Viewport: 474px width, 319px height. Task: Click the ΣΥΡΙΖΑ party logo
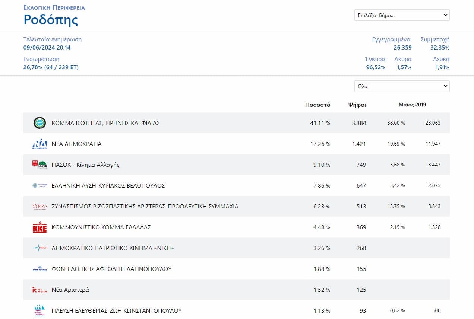coord(39,207)
